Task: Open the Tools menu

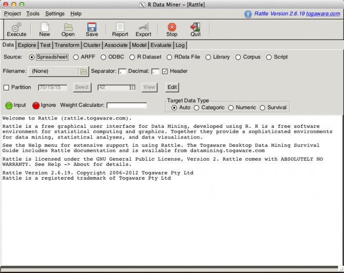Action: [33, 14]
